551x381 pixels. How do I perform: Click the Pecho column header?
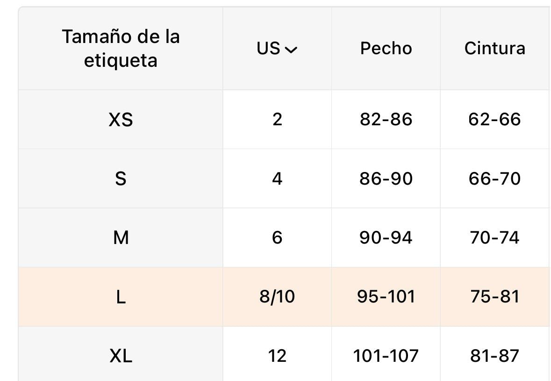click(386, 49)
